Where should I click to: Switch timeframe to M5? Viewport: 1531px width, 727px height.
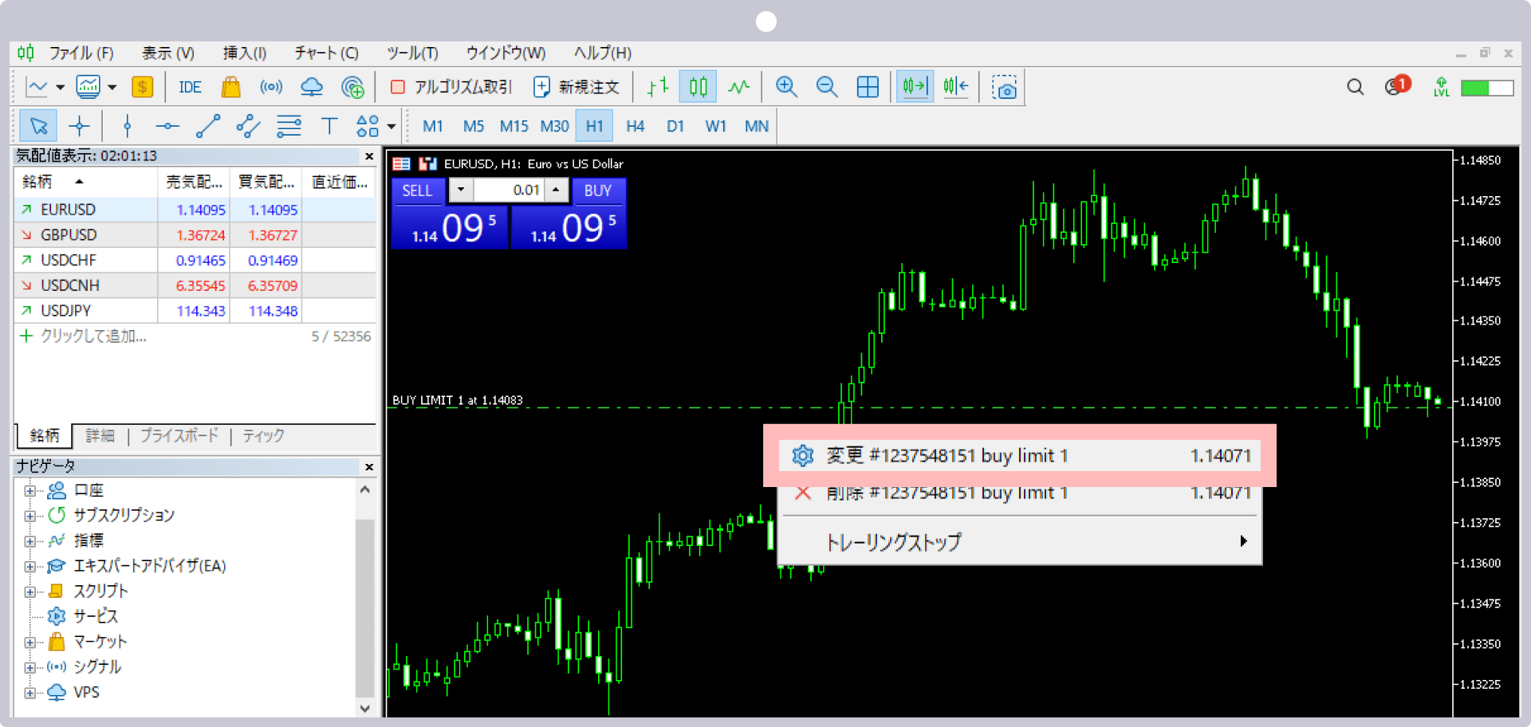pyautogui.click(x=474, y=126)
